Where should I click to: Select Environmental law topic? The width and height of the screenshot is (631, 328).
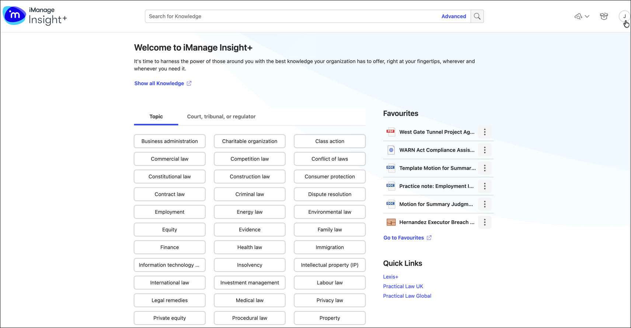[x=330, y=212]
